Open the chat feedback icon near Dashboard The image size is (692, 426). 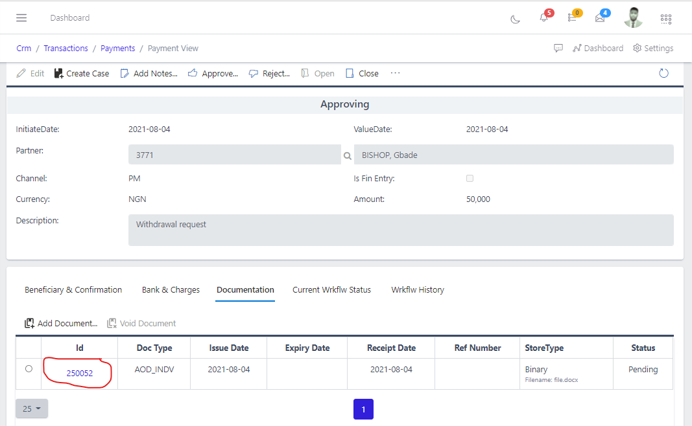[558, 48]
